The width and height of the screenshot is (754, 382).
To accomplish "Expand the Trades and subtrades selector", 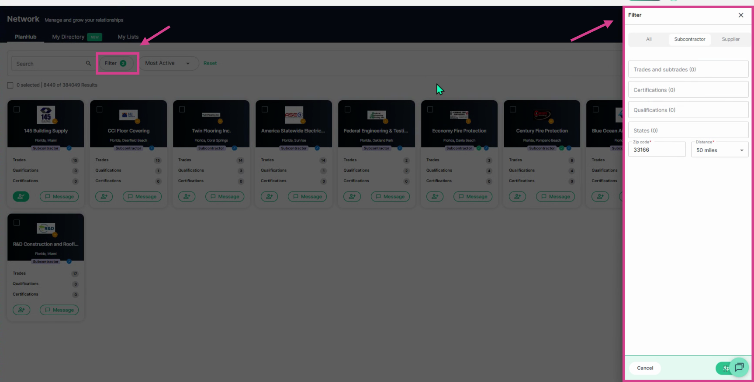I will [x=688, y=69].
